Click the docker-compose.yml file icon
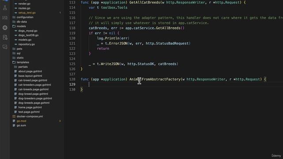This screenshot has width=283, height=159. pos(14,117)
